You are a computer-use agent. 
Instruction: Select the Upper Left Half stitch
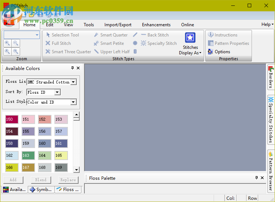[x=112, y=52]
